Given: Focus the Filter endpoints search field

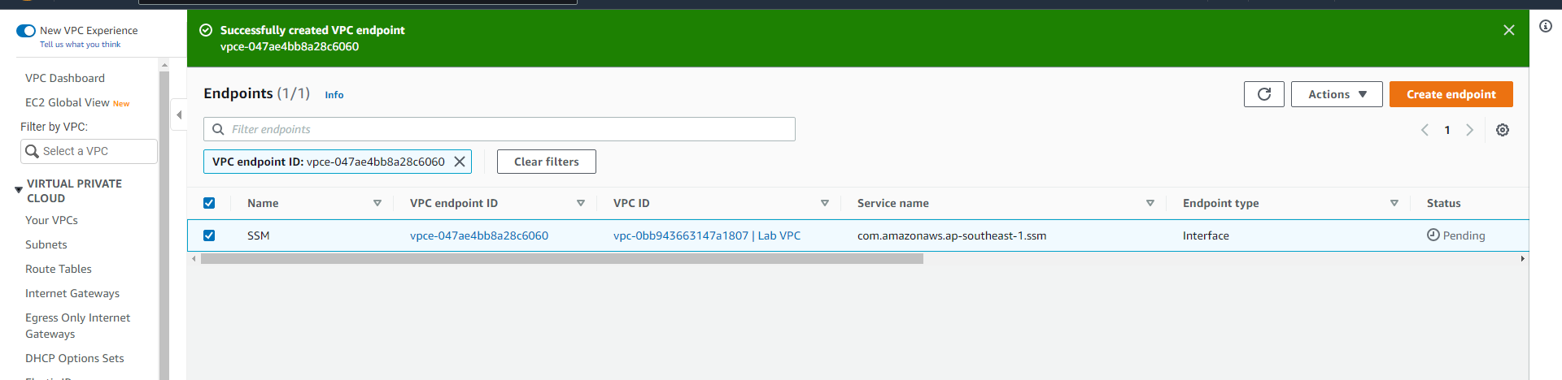Looking at the screenshot, I should tap(499, 129).
